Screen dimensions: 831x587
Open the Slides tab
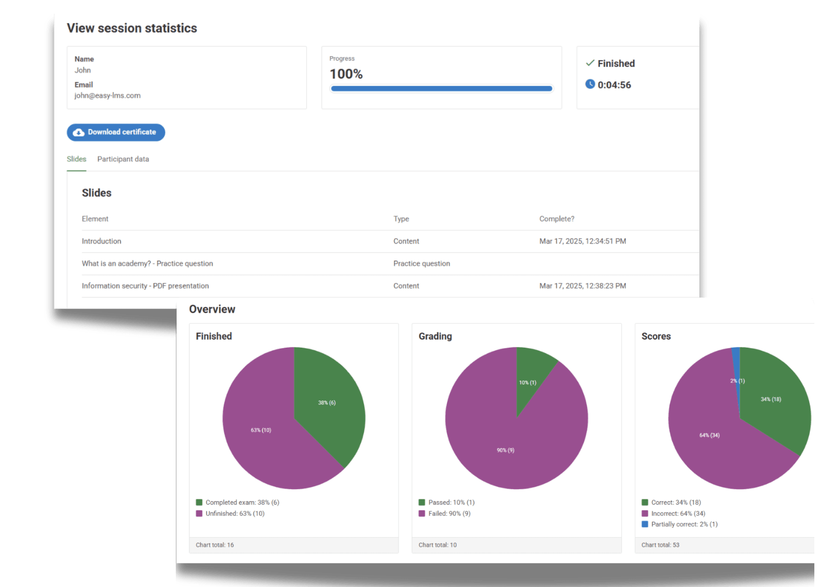(76, 159)
